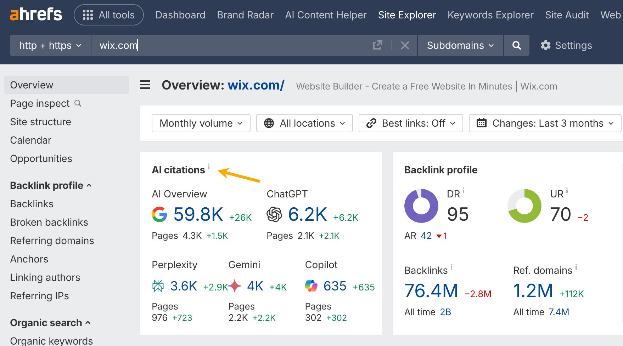
Task: Click the search magnifier icon
Action: (x=516, y=45)
